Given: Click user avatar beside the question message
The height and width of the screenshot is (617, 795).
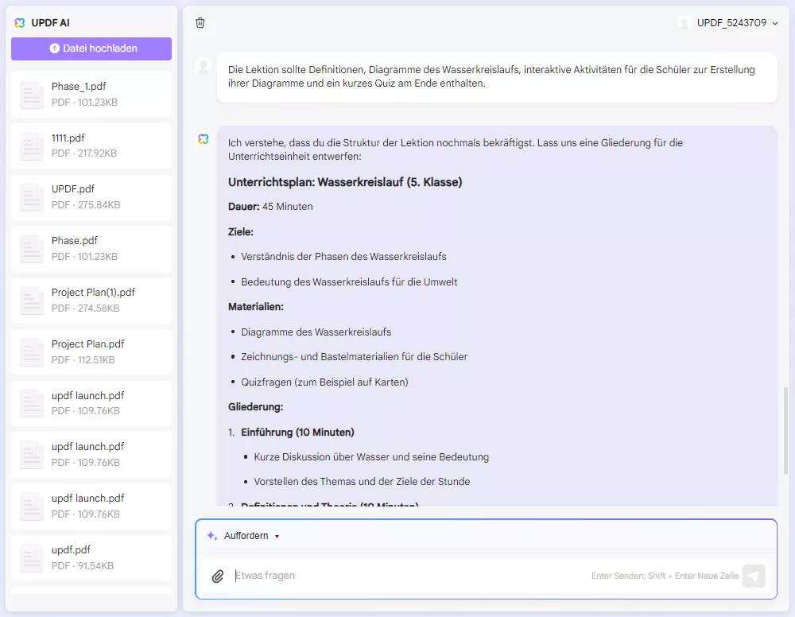Looking at the screenshot, I should pos(204,66).
